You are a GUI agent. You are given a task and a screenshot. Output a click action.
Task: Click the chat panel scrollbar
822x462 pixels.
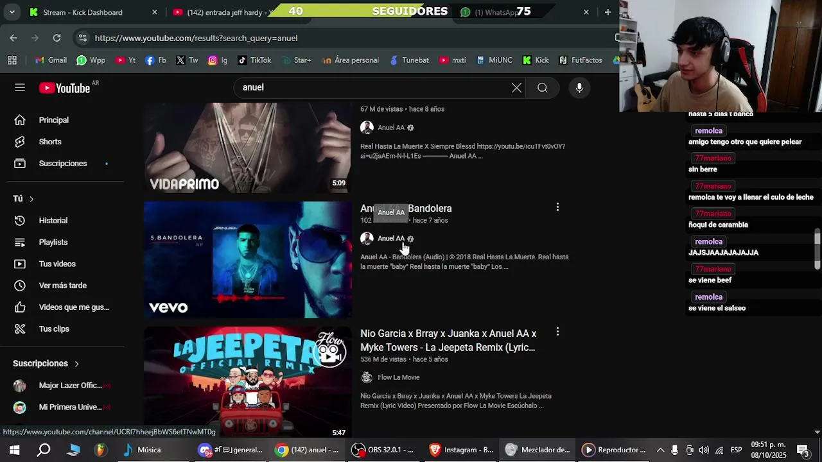(817, 250)
